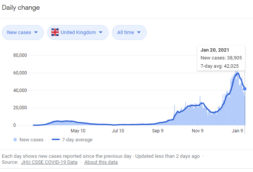Click the arrow in the New cases dropdown
253x172 pixels.
[x=36, y=32]
